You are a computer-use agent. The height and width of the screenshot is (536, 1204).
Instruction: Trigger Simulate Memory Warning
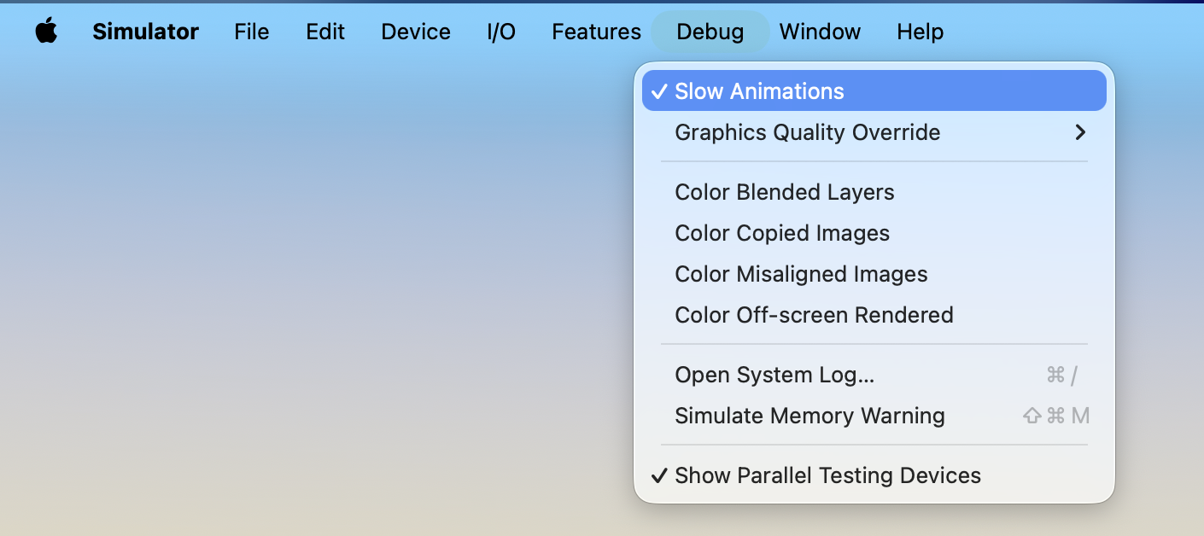click(874, 416)
